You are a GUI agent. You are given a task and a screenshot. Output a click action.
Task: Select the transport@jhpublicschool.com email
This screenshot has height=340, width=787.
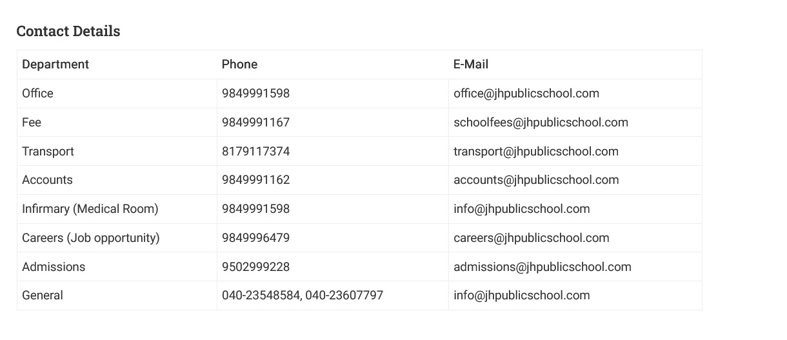536,152
